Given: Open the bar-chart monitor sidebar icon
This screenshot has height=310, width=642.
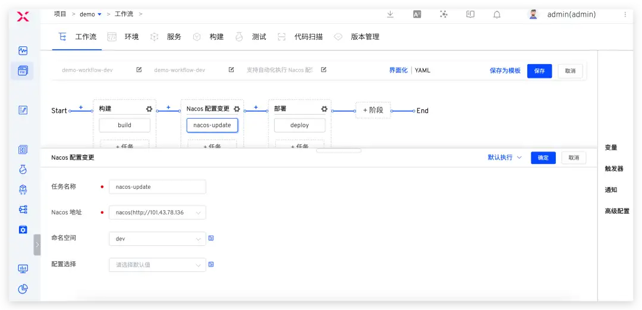Looking at the screenshot, I should 23,268.
